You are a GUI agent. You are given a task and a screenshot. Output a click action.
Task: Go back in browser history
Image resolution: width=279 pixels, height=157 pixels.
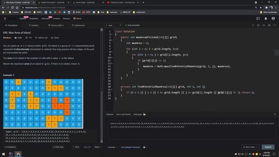tap(3, 8)
